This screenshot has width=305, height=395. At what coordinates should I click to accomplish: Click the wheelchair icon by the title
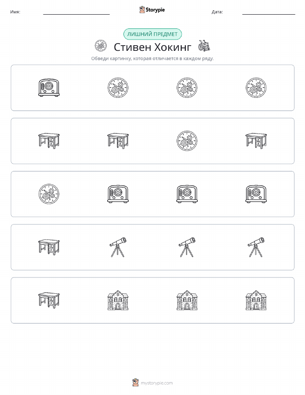tap(204, 46)
